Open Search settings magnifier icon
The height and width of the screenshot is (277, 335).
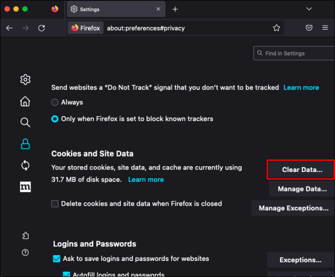point(25,122)
